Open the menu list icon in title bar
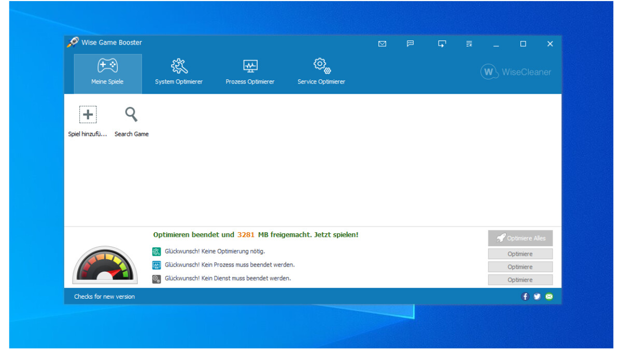Viewport: 622px width, 350px height. [x=469, y=44]
